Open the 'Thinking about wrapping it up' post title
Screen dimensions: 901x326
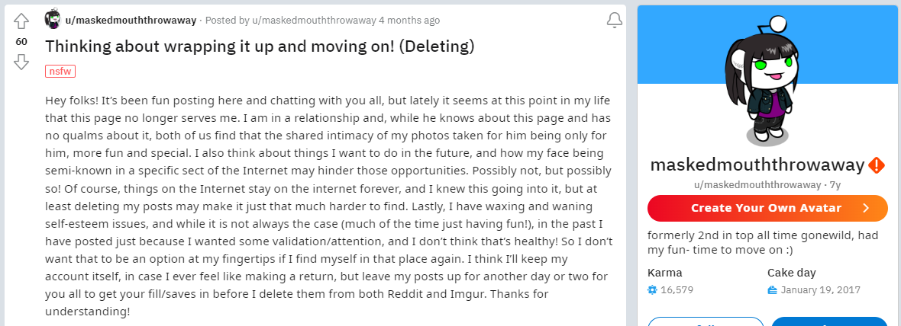pyautogui.click(x=260, y=46)
